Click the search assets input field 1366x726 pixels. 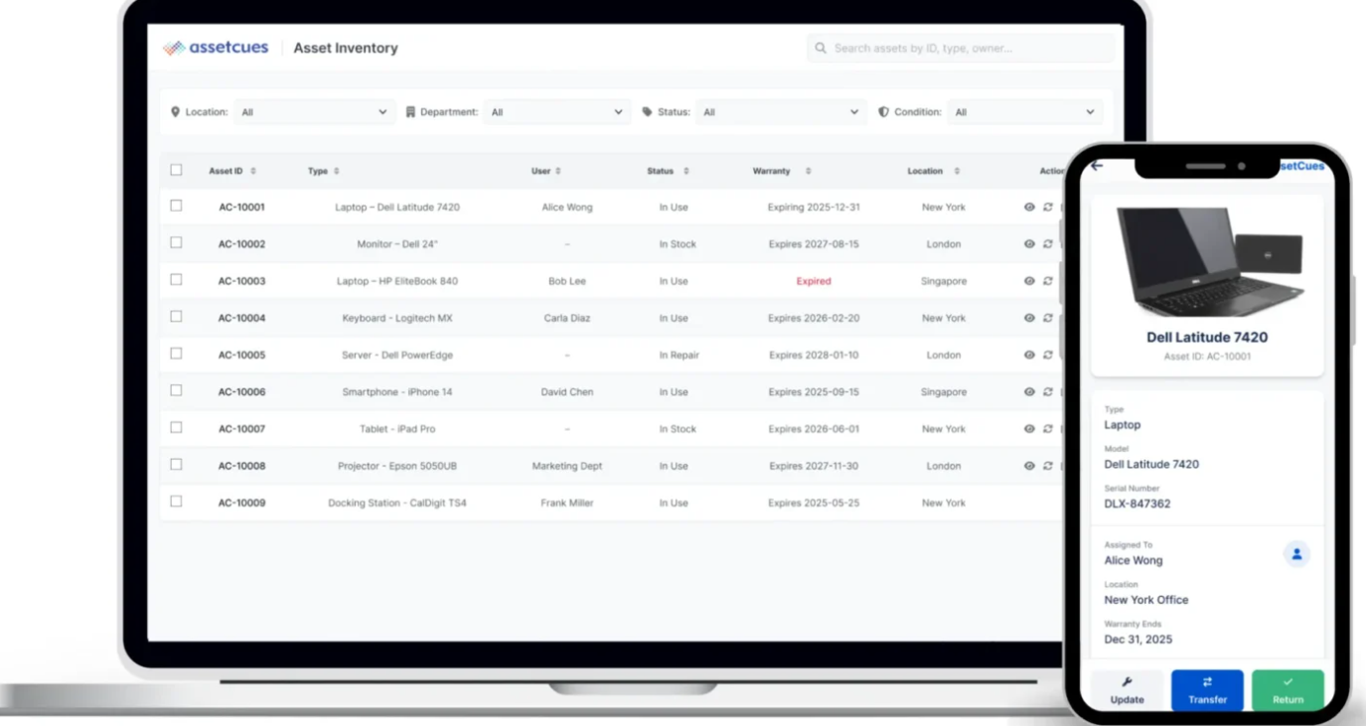(x=961, y=48)
